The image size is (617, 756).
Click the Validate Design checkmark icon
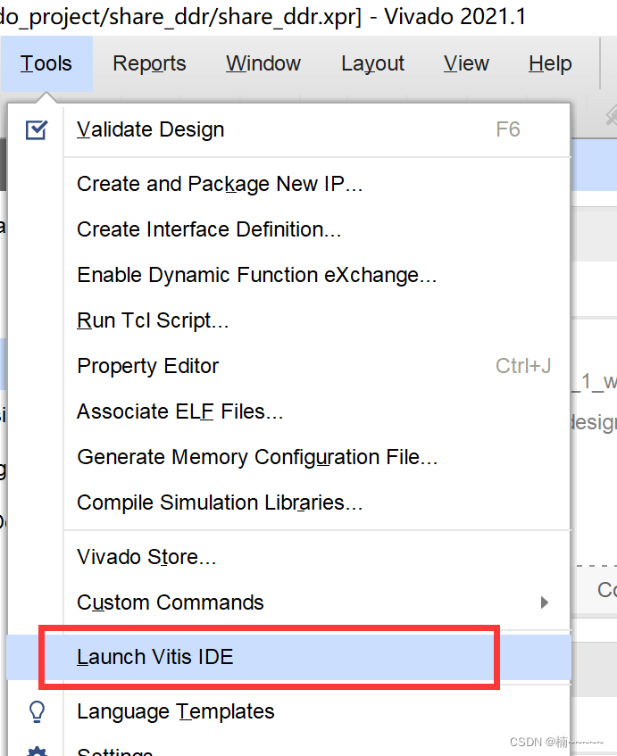pyautogui.click(x=37, y=129)
